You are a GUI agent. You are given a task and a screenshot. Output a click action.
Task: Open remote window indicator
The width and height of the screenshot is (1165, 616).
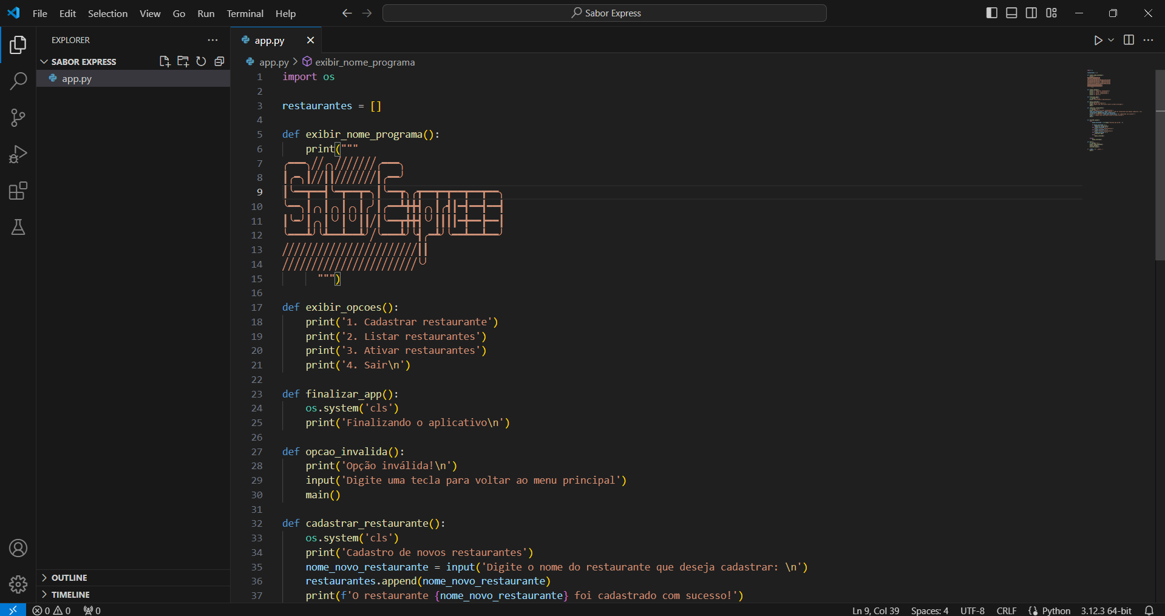pyautogui.click(x=13, y=610)
